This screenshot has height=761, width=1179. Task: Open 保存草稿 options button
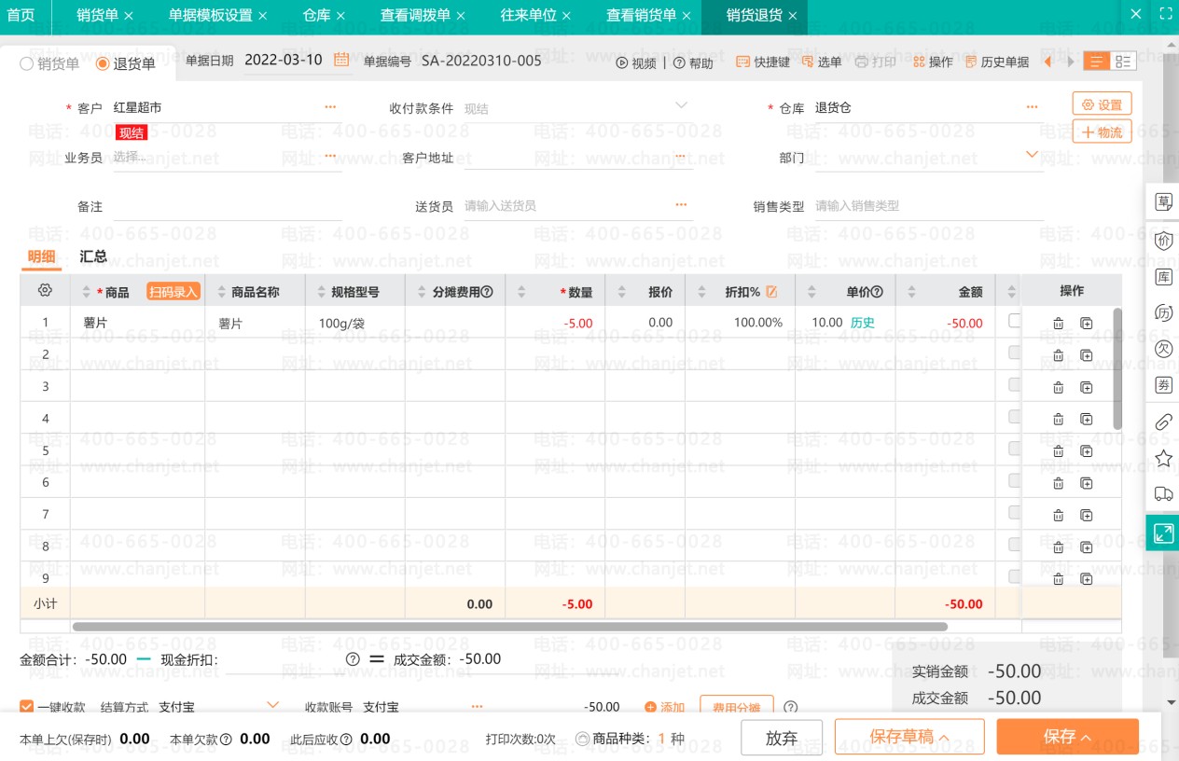tap(909, 737)
